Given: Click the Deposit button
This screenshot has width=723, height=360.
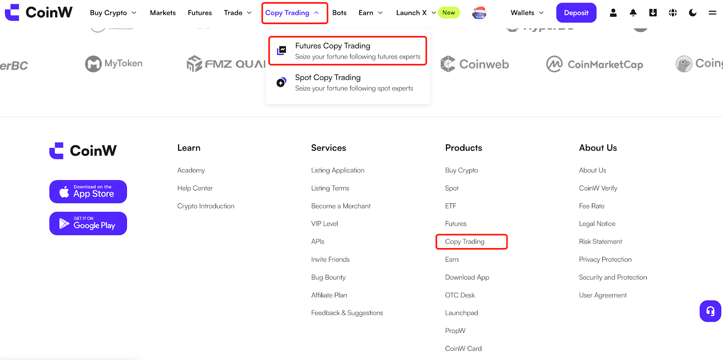Looking at the screenshot, I should (576, 13).
